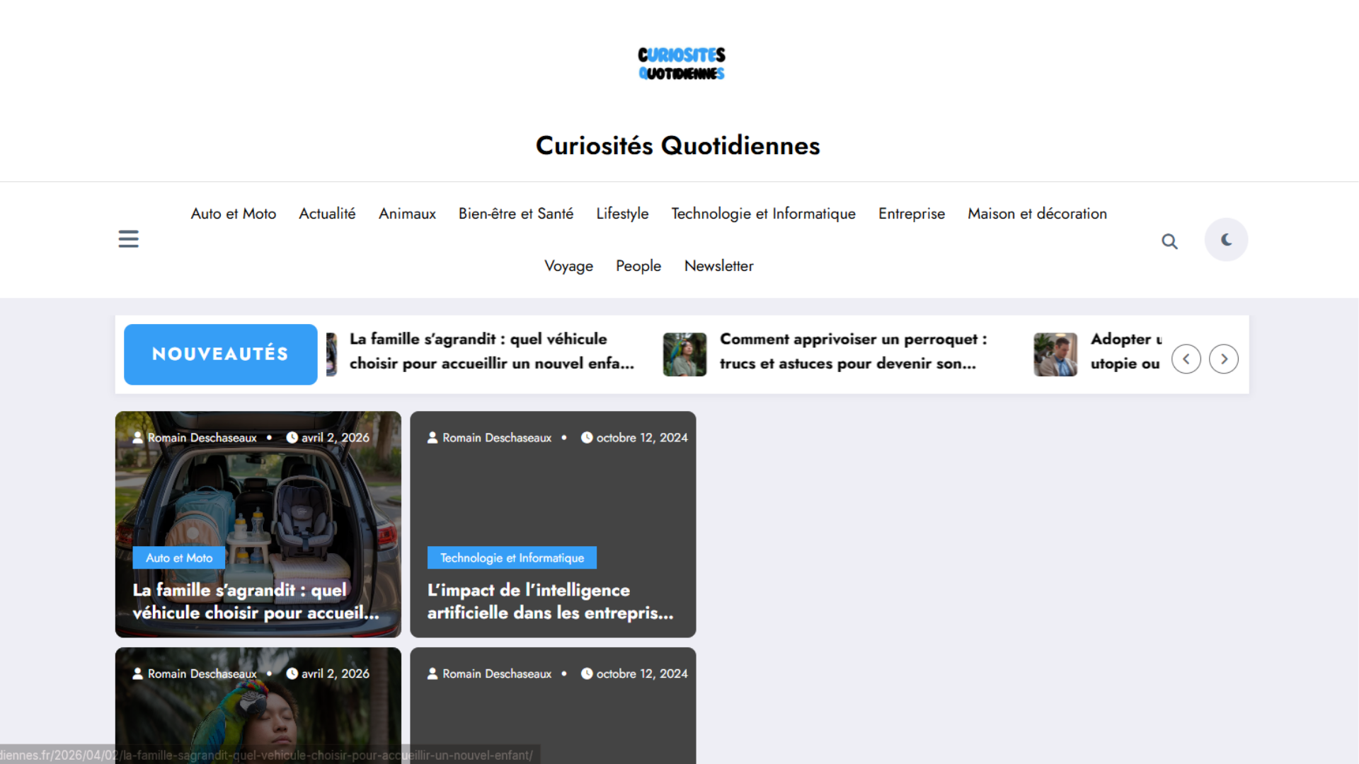The width and height of the screenshot is (1359, 764).
Task: Open the Adopter utopie ticker headline
Action: click(1125, 351)
